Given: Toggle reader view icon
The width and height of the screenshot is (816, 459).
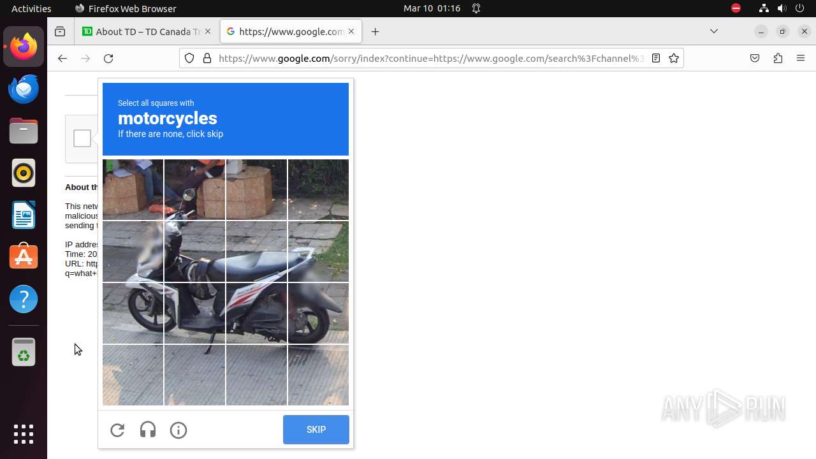Looking at the screenshot, I should [x=655, y=58].
